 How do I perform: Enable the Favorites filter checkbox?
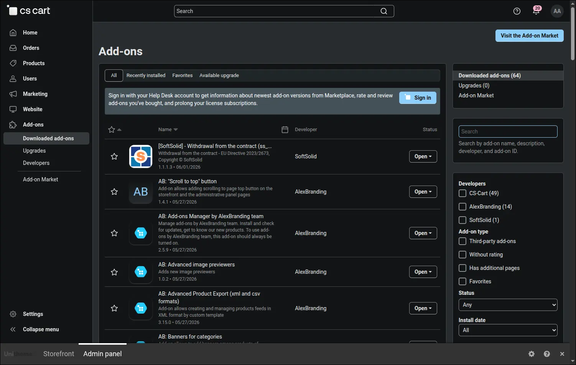462,281
